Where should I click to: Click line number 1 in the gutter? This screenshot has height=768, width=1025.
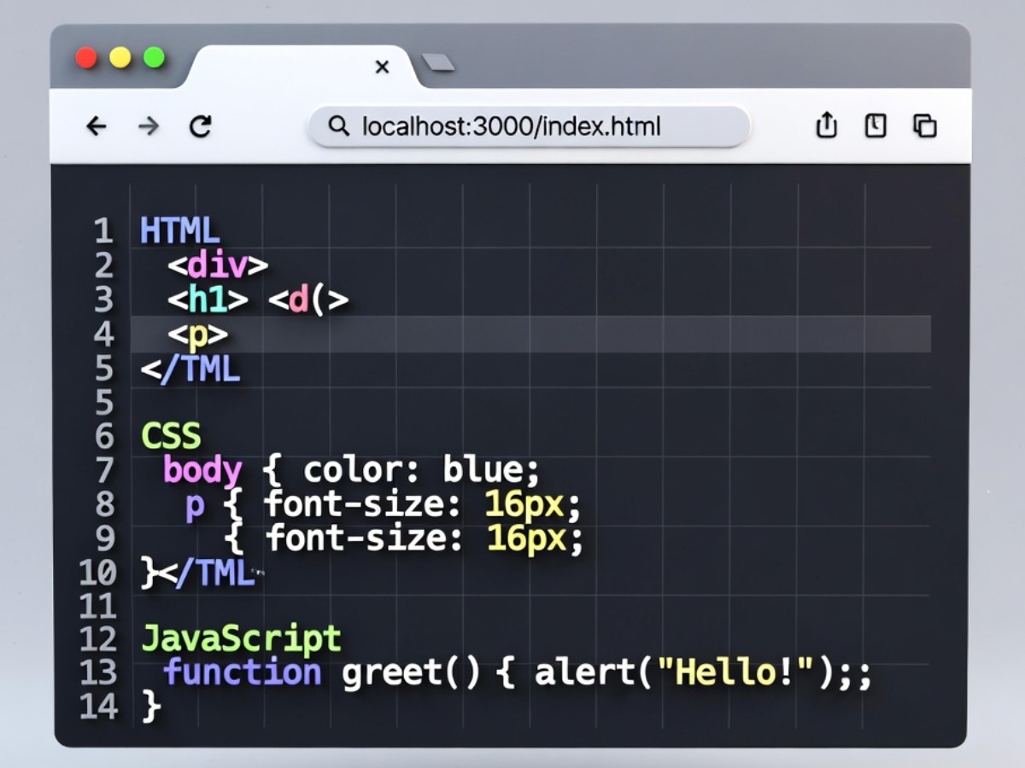pyautogui.click(x=103, y=231)
